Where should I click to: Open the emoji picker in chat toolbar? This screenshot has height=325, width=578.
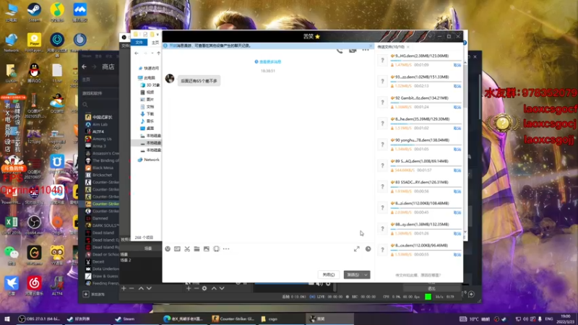[168, 249]
